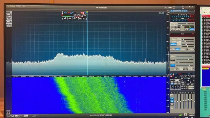Click the slice A letter indicator icon

[x=86, y=13]
